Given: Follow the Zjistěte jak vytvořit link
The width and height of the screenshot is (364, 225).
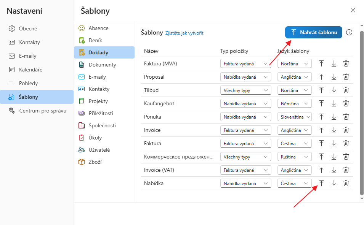Looking at the screenshot, I should point(184,33).
